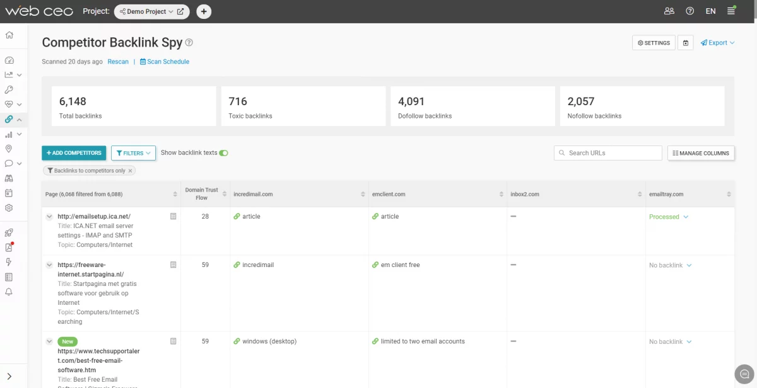Open the notifications bell sidebar icon
Image resolution: width=757 pixels, height=388 pixels.
click(x=9, y=292)
